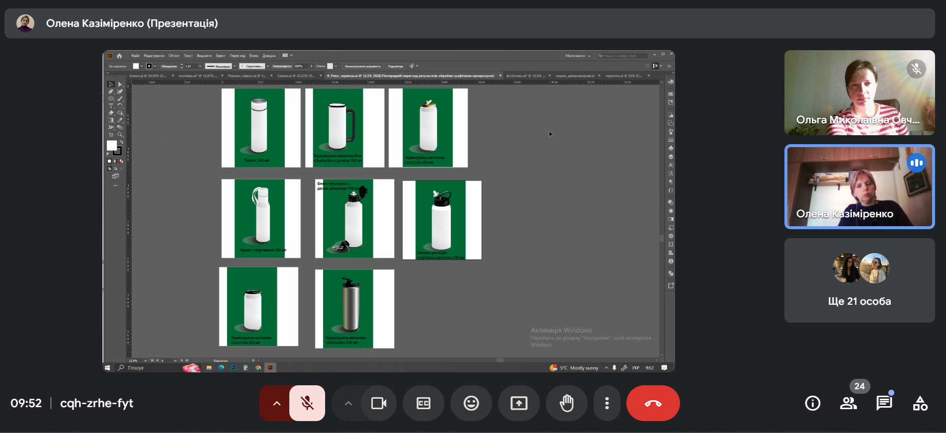The image size is (946, 433).
Task: Expand video settings arrow
Action: pos(348,403)
